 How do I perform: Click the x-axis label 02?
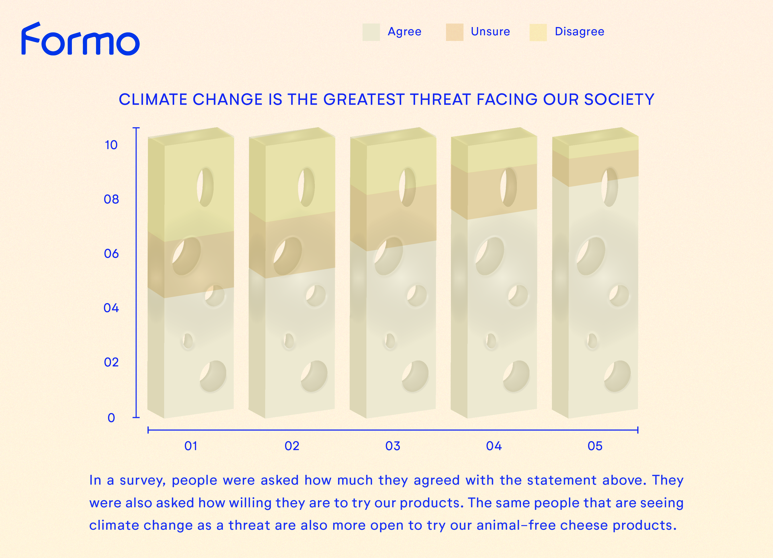coord(292,446)
